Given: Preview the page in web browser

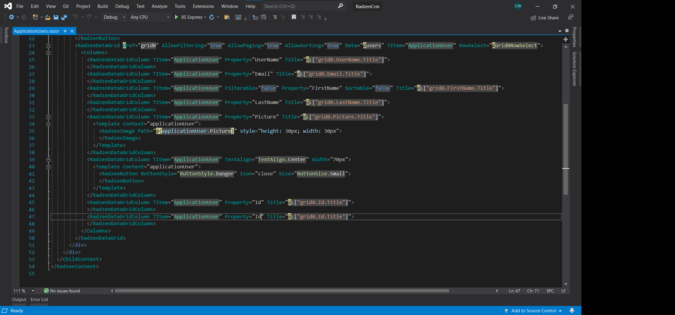Looking at the screenshot, I should point(238,17).
